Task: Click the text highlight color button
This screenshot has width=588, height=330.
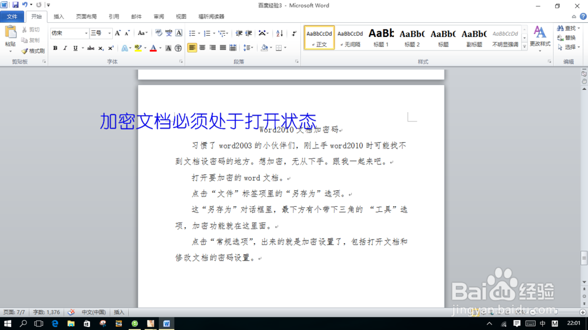Action: tap(138, 48)
